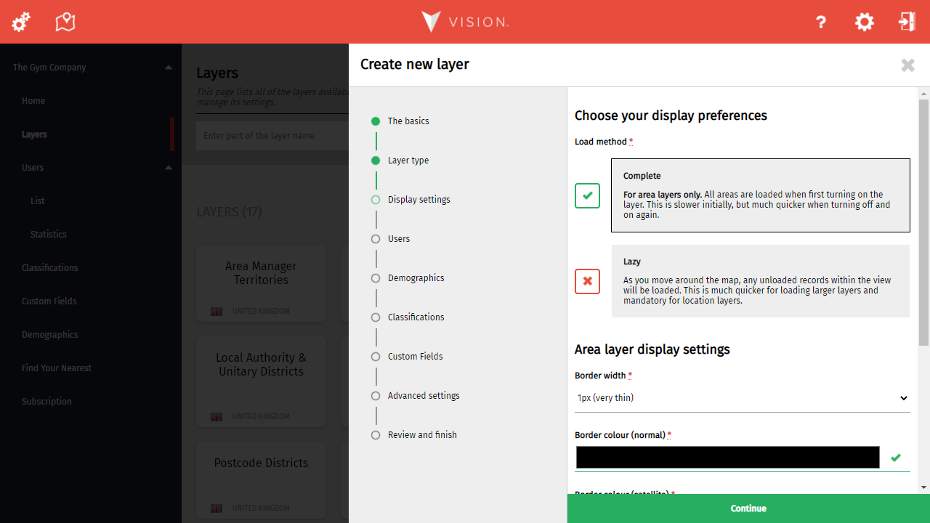Click the logout door icon
The image size is (930, 523).
click(x=907, y=22)
